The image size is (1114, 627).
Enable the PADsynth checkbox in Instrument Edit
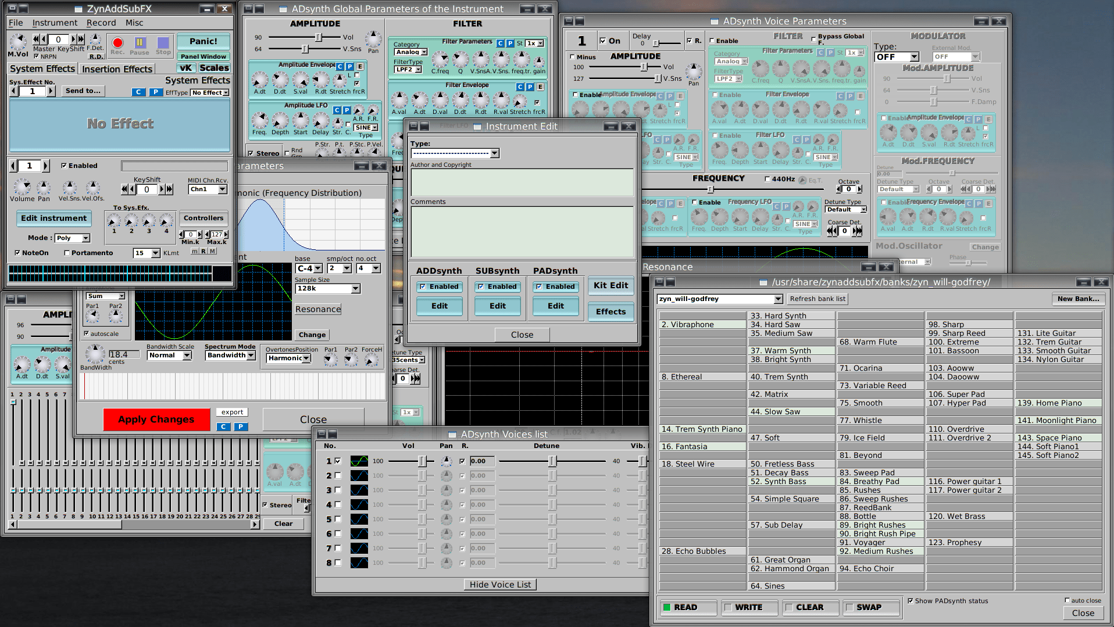click(540, 286)
